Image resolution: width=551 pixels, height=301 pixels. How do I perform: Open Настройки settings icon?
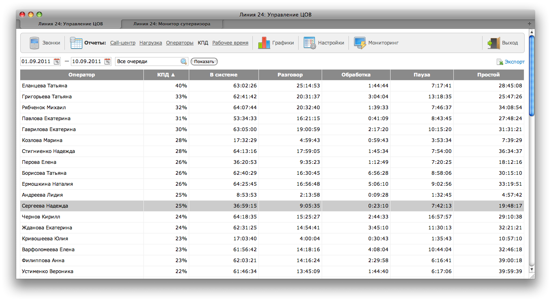coord(310,43)
